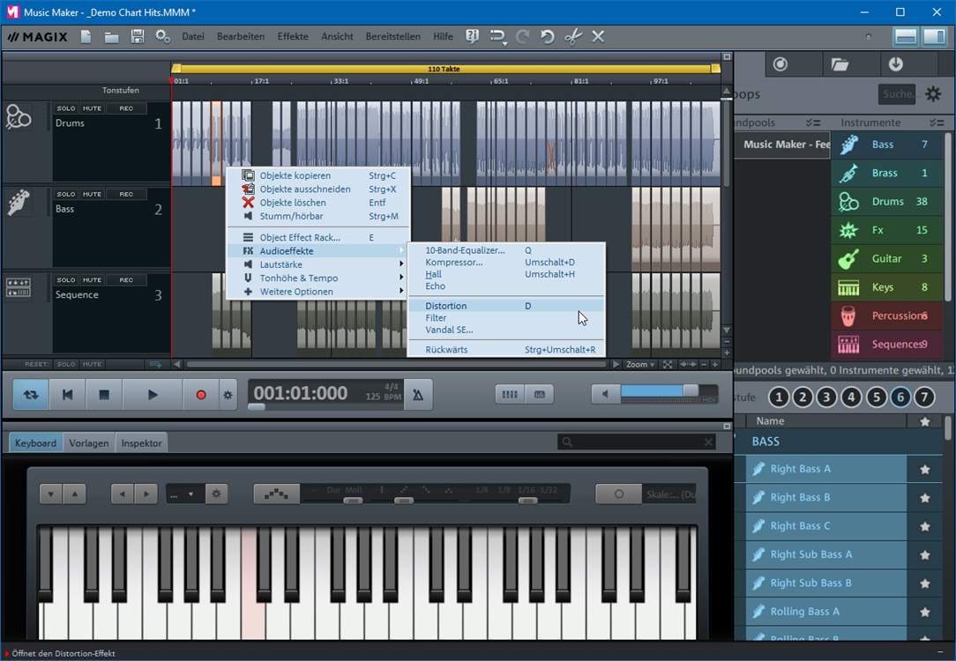The image size is (956, 661).
Task: Switch to the Inspektor tab
Action: 141,443
